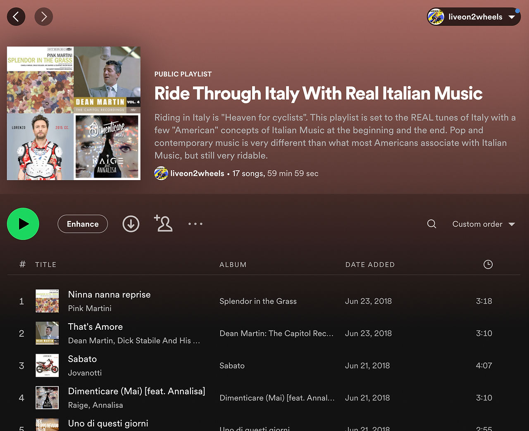Image resolution: width=529 pixels, height=431 pixels.
Task: Open more options three-dot menu
Action: pos(195,224)
